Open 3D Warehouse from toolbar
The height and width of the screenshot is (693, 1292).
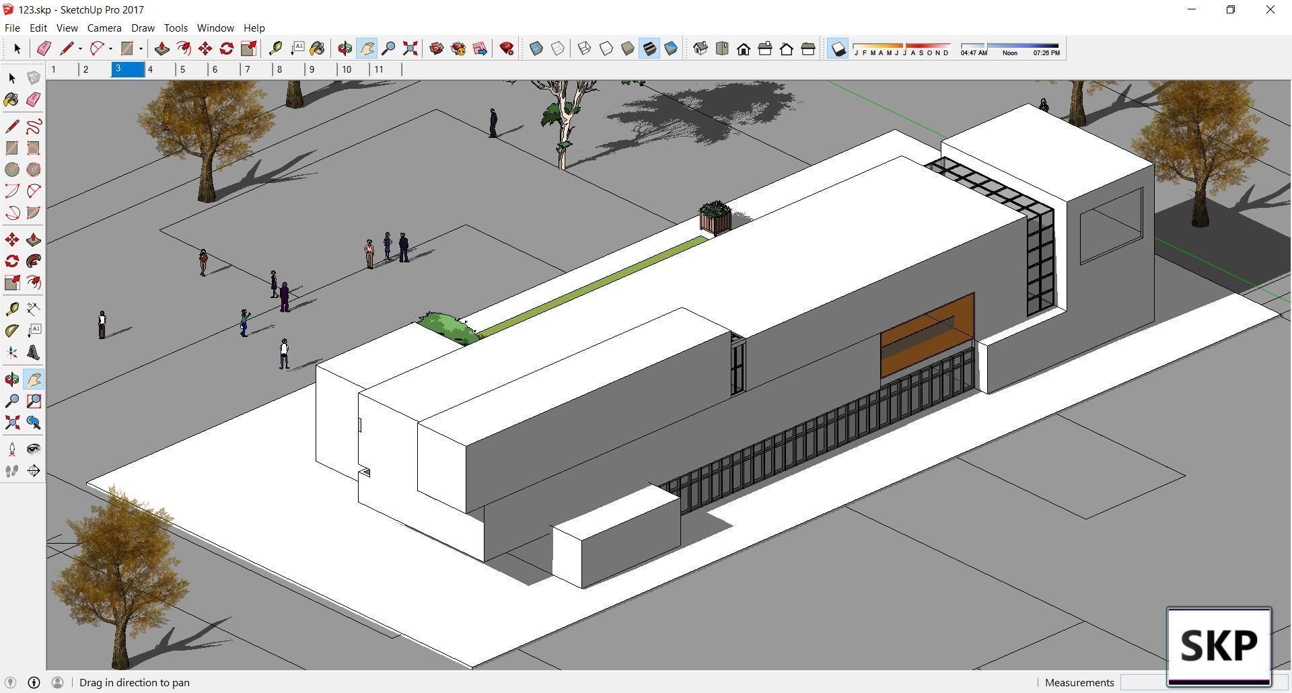click(x=437, y=48)
